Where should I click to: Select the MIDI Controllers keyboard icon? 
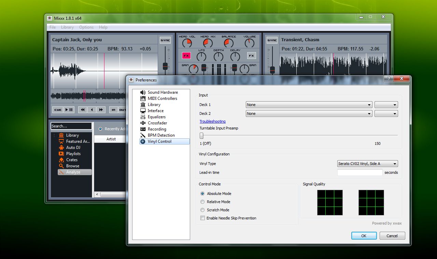pyautogui.click(x=143, y=98)
